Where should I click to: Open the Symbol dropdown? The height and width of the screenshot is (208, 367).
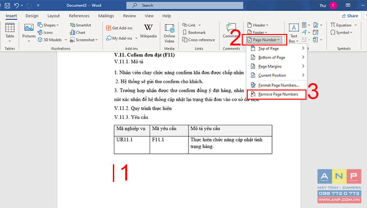(x=341, y=32)
